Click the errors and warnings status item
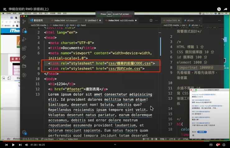Screen dimensions: 230x148 (30, 139)
